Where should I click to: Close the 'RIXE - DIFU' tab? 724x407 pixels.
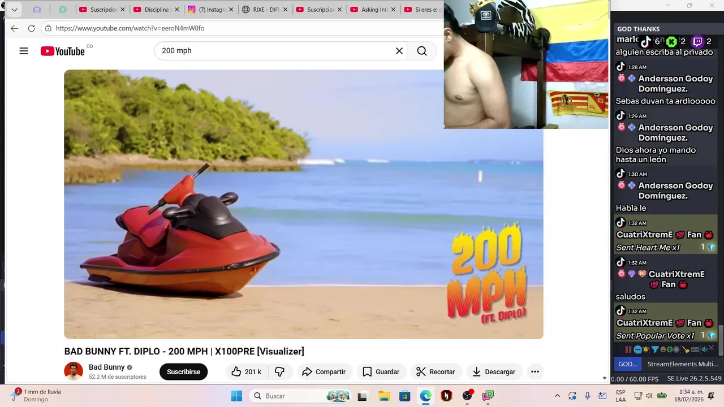[x=285, y=10]
